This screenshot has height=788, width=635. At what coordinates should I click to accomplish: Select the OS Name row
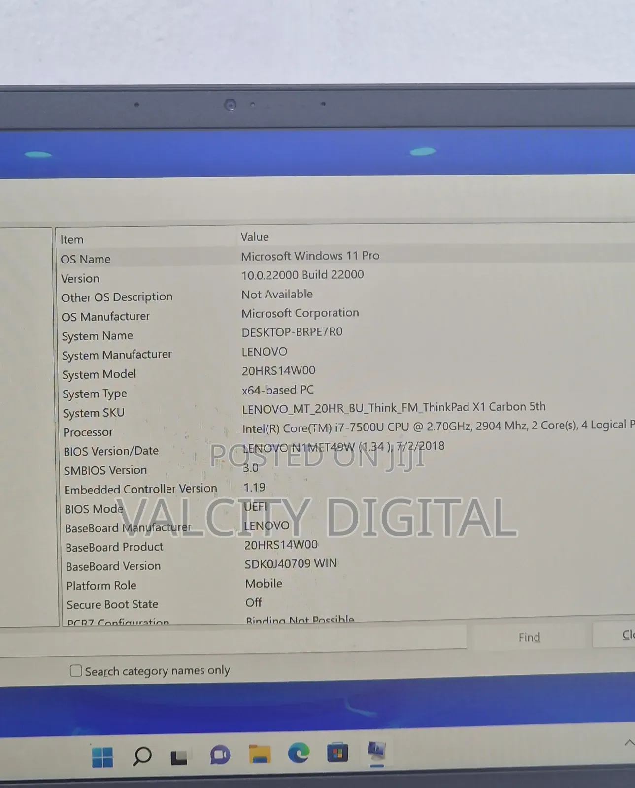tap(346, 257)
